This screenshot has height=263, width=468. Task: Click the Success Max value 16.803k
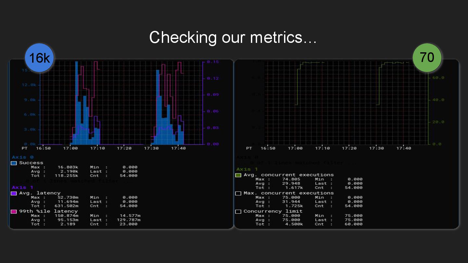click(68, 167)
